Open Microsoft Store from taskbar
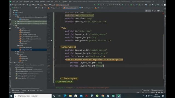Viewport: 175px width, 98px height. (x=76, y=96)
